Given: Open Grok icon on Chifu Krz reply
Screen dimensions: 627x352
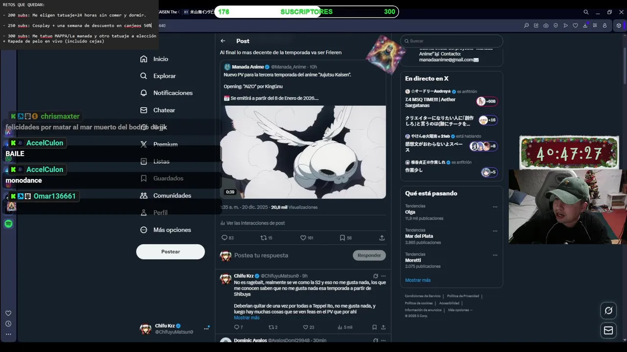Looking at the screenshot, I should pos(376,276).
